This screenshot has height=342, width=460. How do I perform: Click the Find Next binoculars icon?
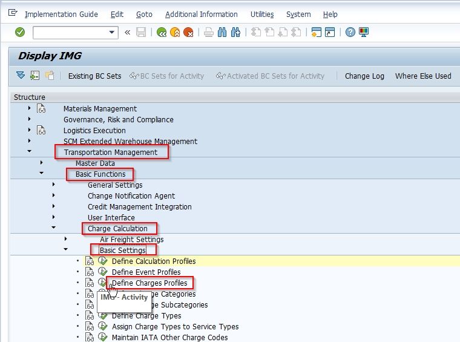pyautogui.click(x=235, y=32)
